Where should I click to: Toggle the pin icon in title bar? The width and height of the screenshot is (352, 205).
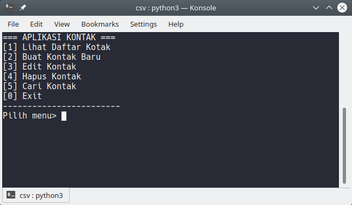(x=23, y=8)
